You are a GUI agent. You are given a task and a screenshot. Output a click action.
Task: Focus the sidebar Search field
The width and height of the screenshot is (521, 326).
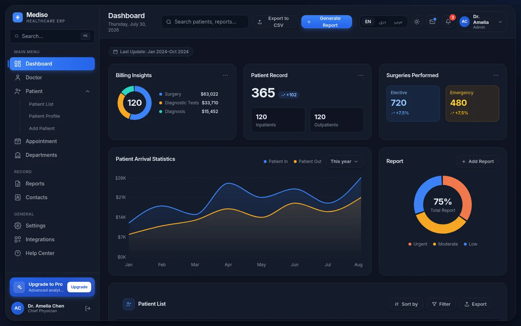(52, 36)
